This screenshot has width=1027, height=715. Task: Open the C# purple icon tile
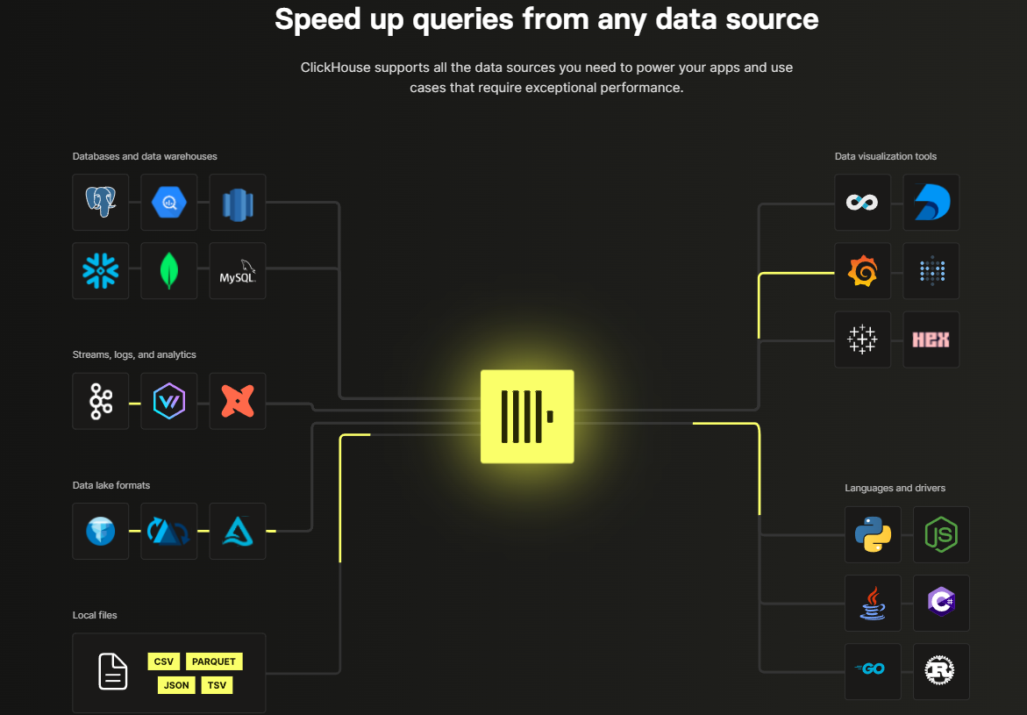coord(941,603)
